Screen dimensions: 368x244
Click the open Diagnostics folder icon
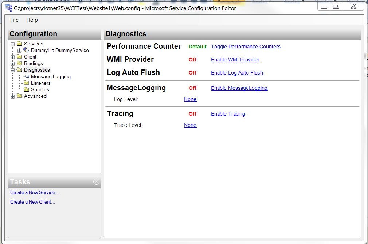[19, 70]
